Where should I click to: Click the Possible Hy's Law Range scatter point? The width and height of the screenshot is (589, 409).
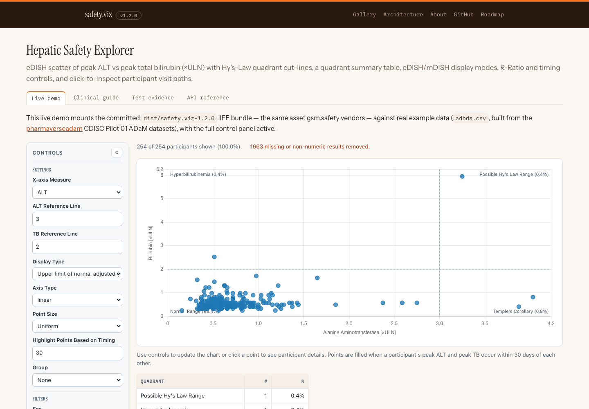(462, 176)
